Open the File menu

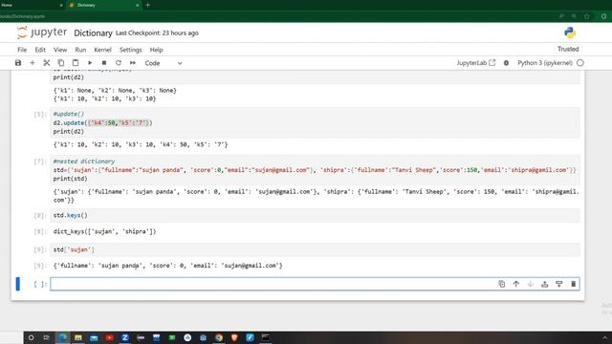(x=22, y=50)
